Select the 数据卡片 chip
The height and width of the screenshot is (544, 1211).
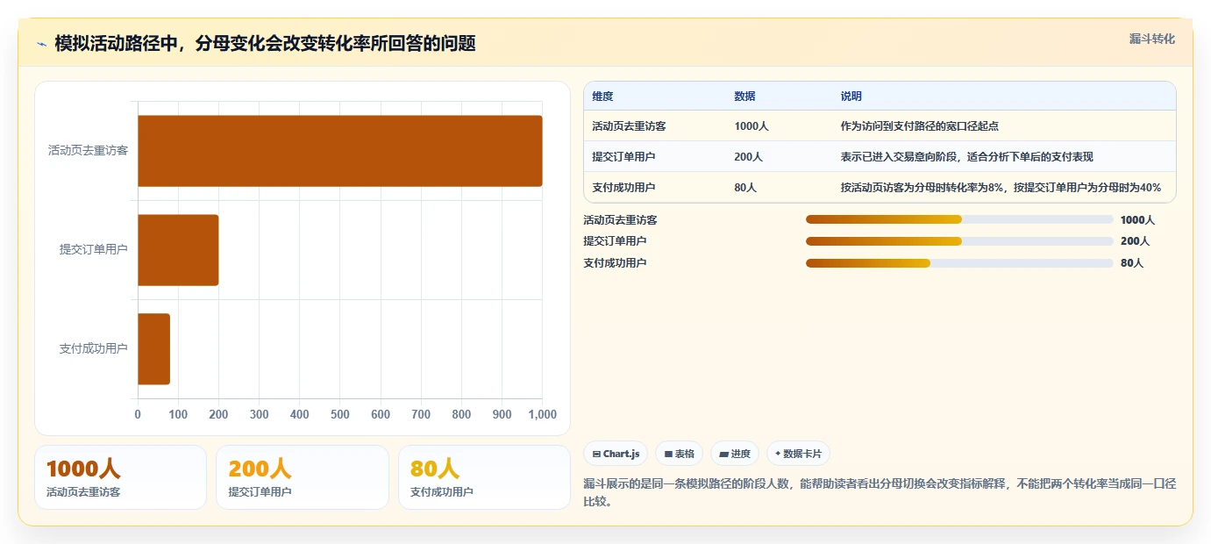(x=798, y=454)
